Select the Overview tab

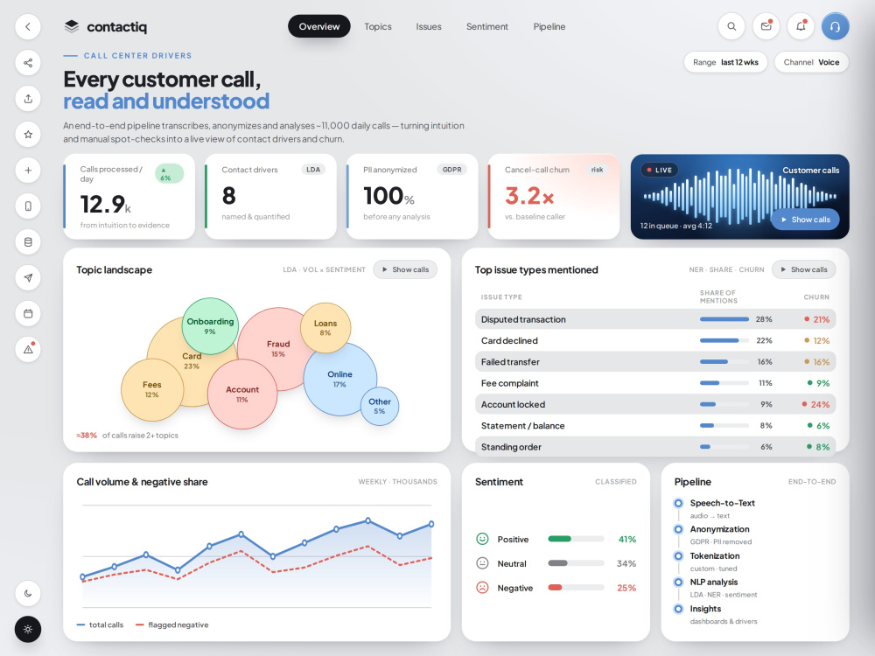tap(318, 26)
